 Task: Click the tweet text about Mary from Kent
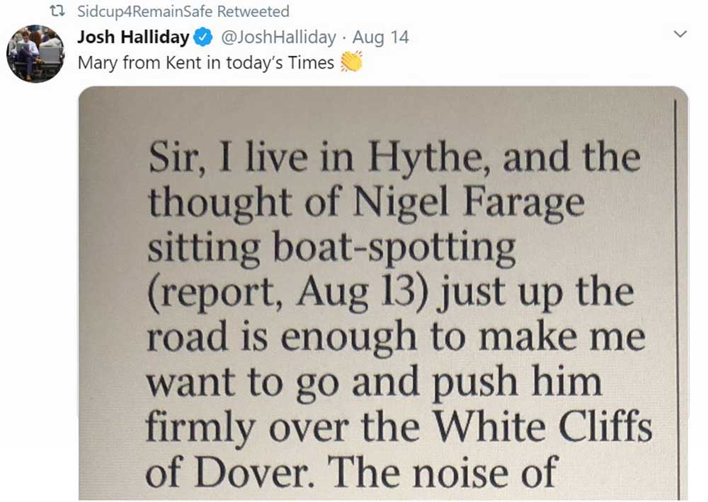point(205,62)
